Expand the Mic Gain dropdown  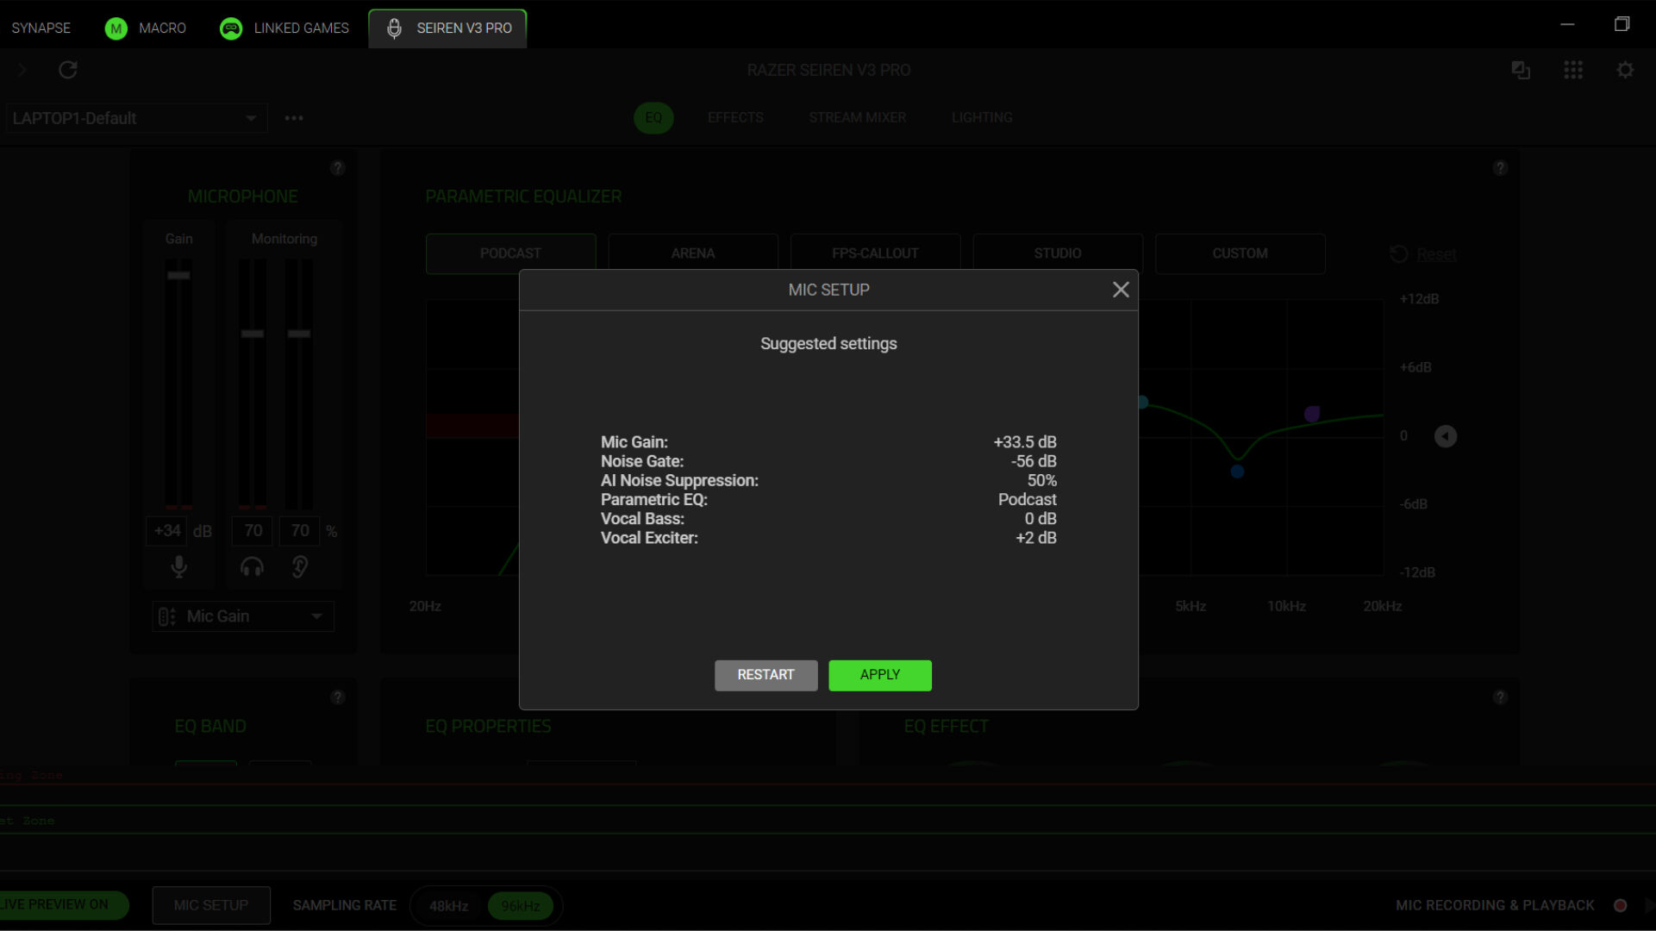(x=243, y=616)
